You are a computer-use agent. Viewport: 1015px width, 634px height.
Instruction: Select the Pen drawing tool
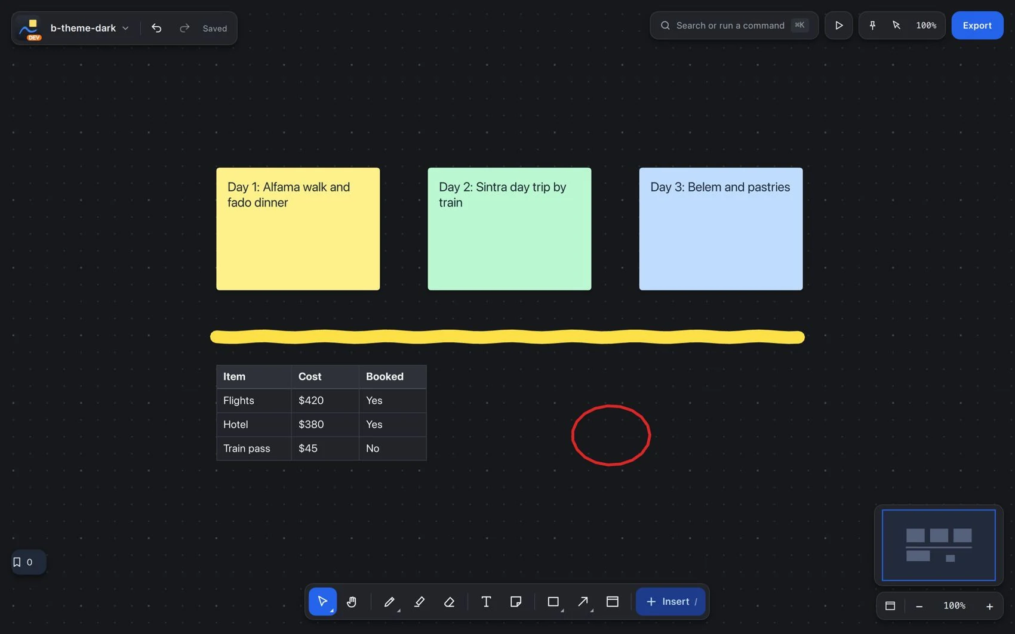pyautogui.click(x=389, y=602)
